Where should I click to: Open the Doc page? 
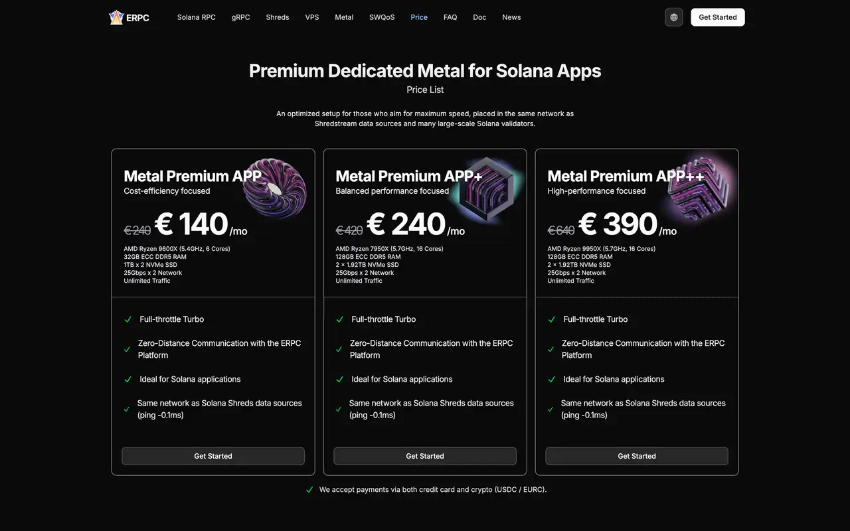tap(479, 17)
